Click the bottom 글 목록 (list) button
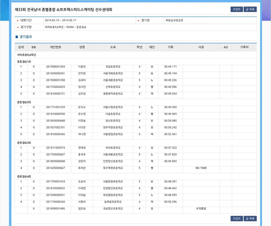The image size is (271, 226). pyautogui.click(x=250, y=219)
